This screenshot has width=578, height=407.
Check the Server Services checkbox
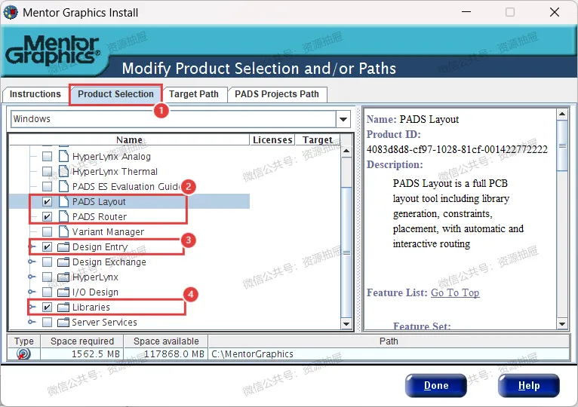tap(48, 323)
